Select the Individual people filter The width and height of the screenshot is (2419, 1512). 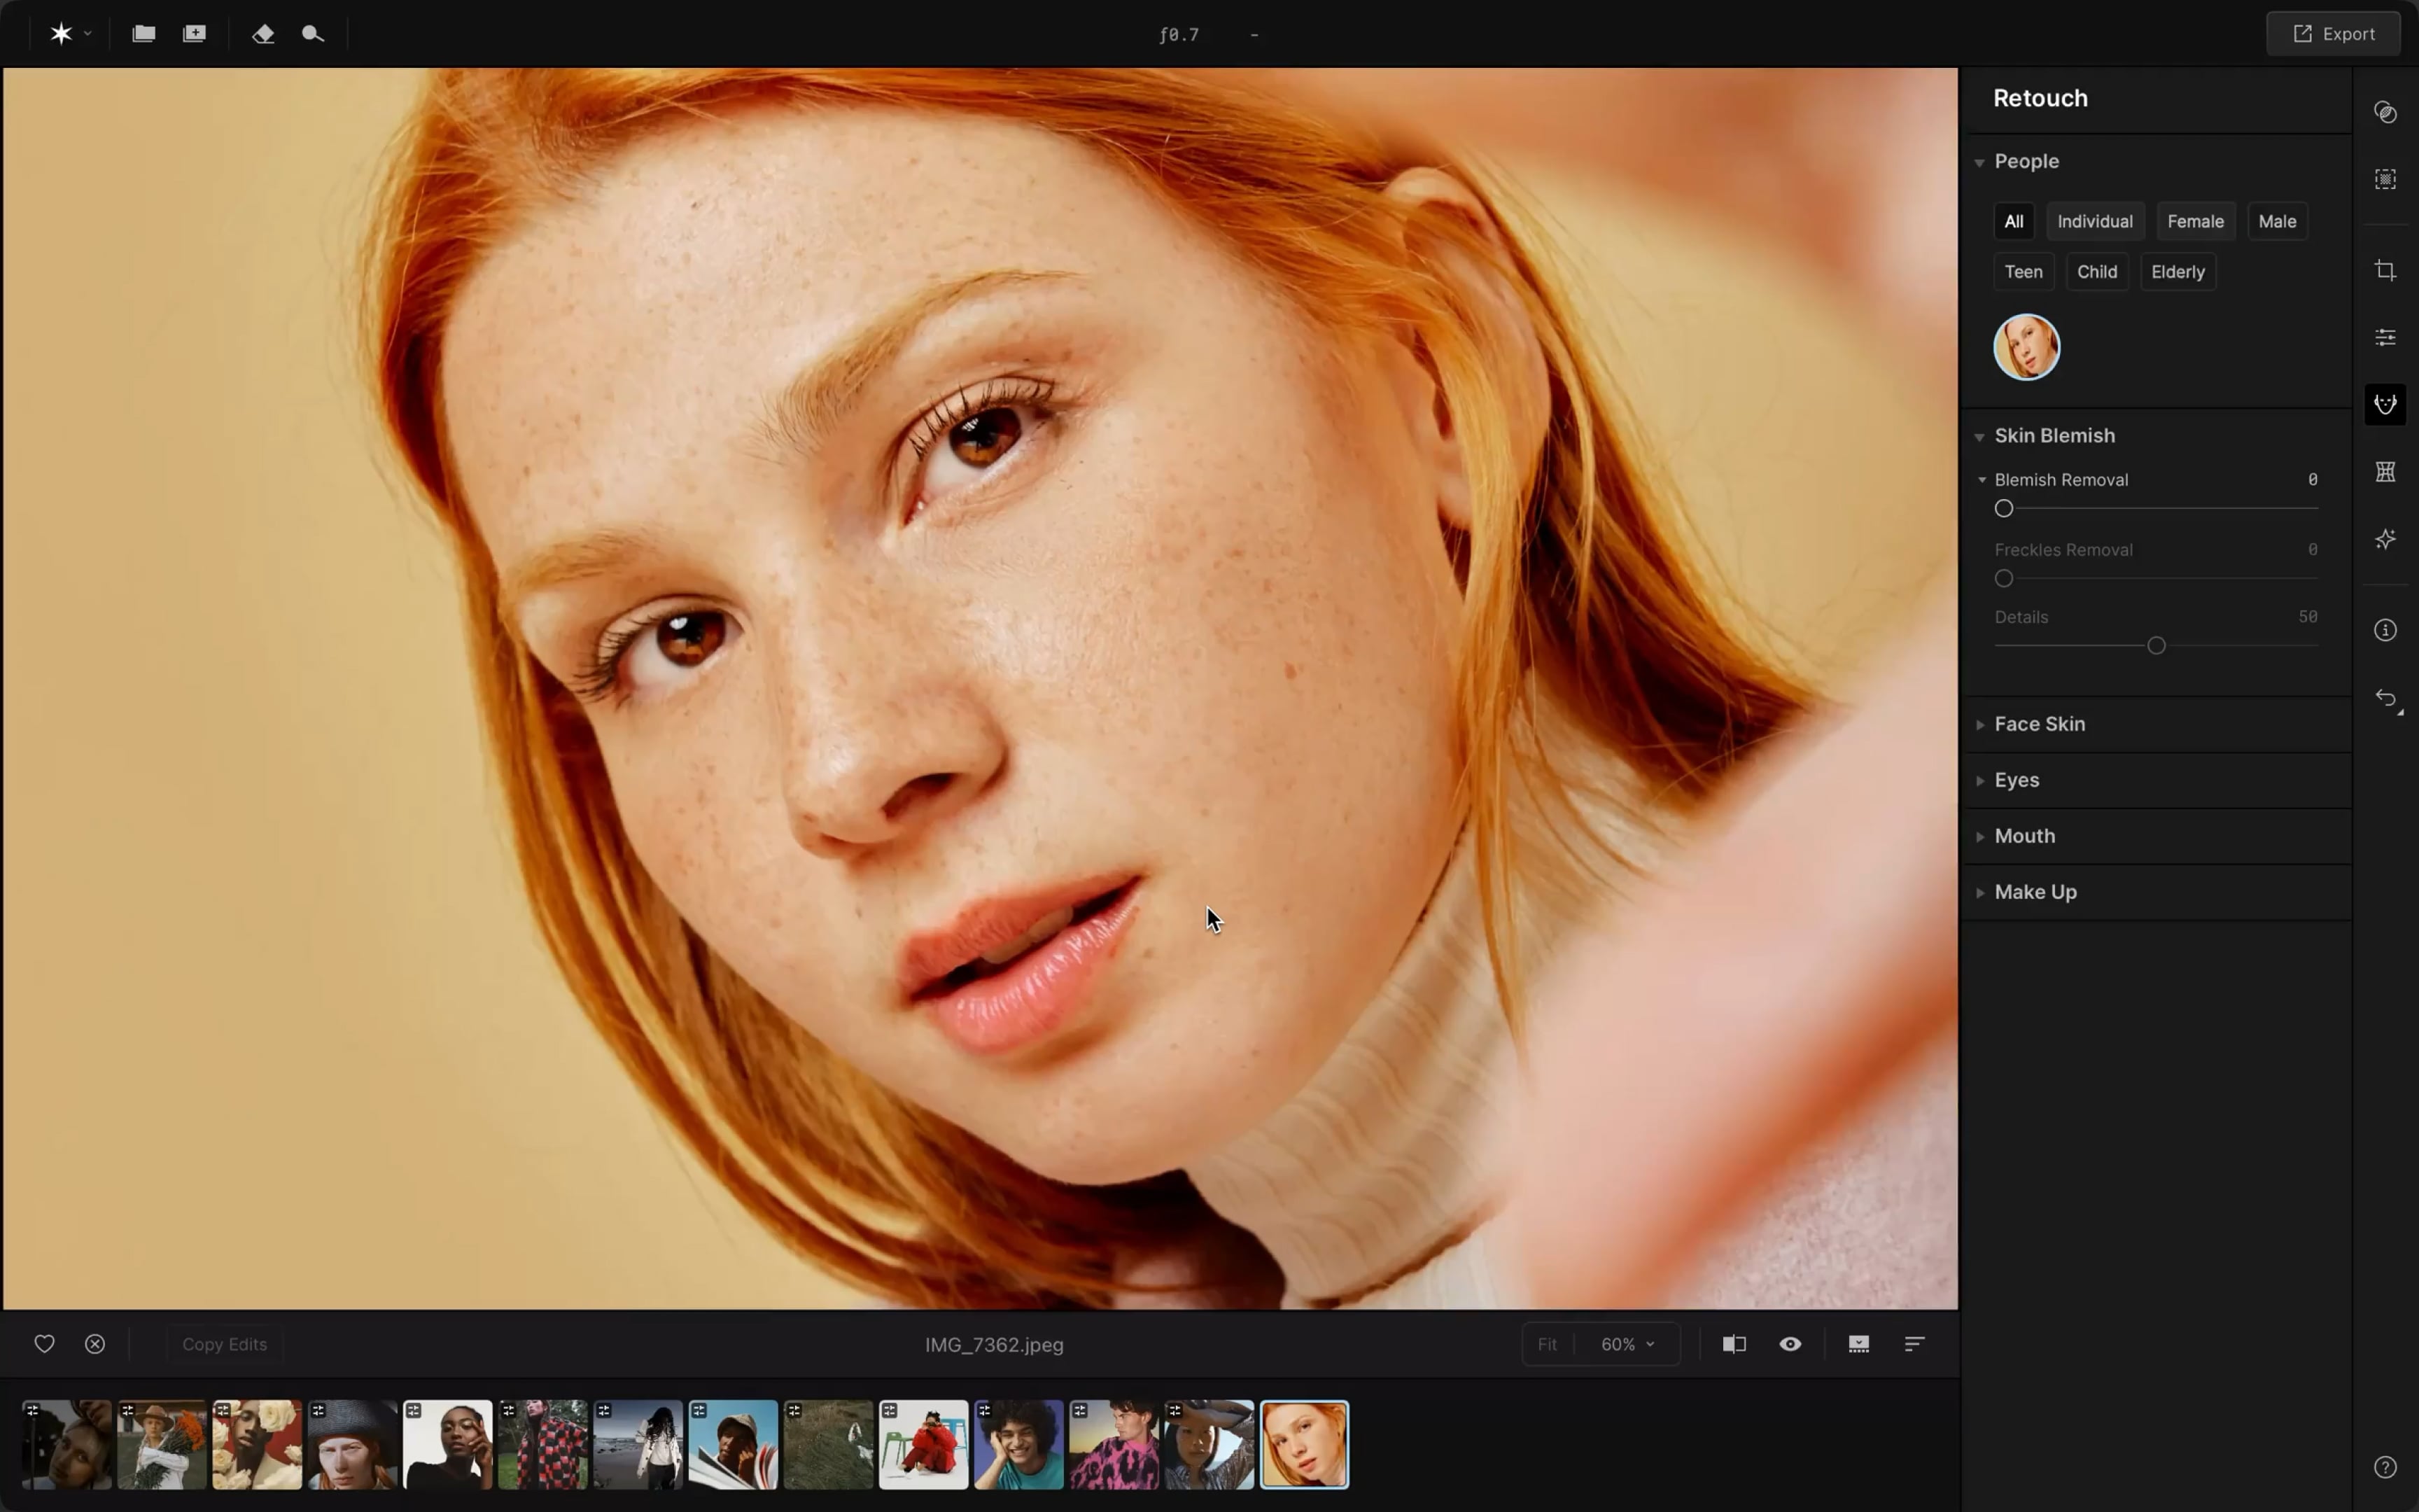pos(2094,221)
